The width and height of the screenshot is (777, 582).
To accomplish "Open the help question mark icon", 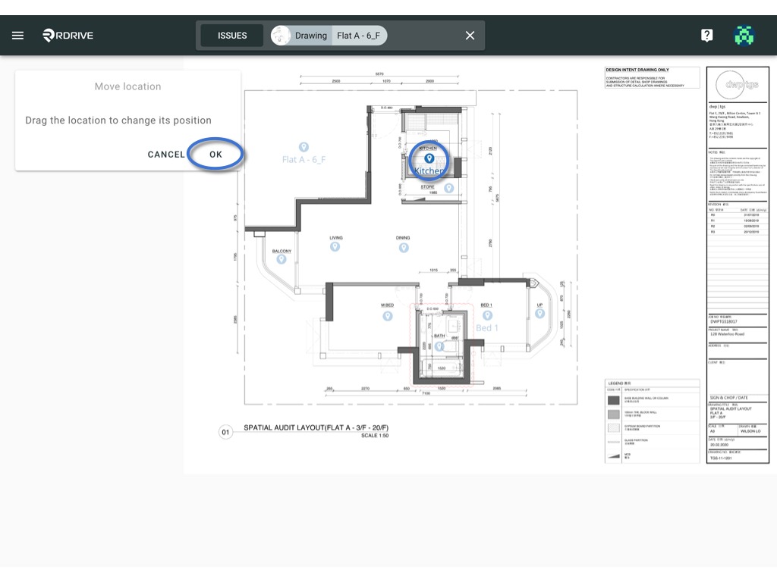I will coord(706,35).
